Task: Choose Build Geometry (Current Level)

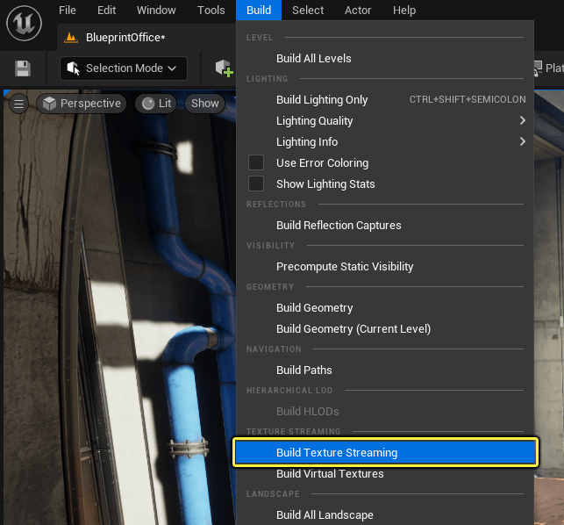Action: coord(385,328)
